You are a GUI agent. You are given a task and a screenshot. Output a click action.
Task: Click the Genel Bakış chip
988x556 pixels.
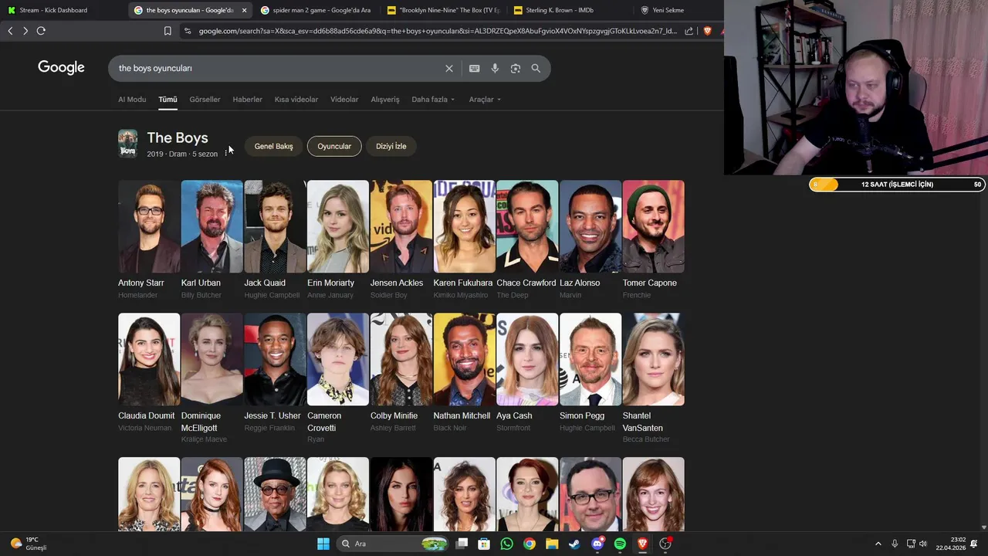coord(274,146)
